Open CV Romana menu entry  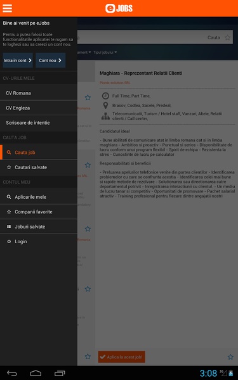(39, 93)
